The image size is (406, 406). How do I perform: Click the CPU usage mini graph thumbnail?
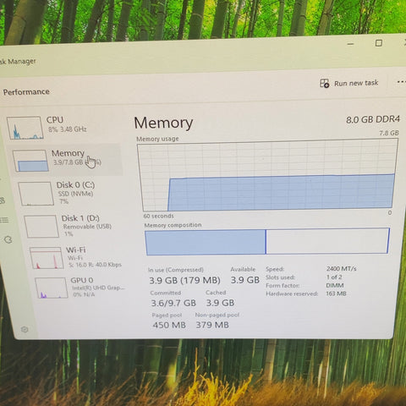pyautogui.click(x=25, y=128)
